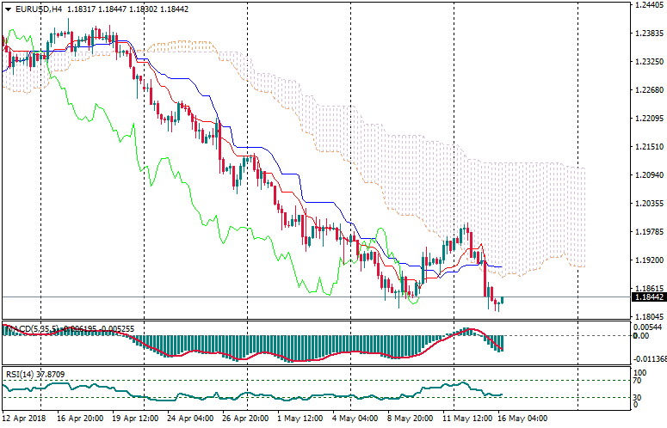Viewport: 667px width, 428px height.
Task: Select the 11 May 12:00 time label
Action: coord(467,419)
